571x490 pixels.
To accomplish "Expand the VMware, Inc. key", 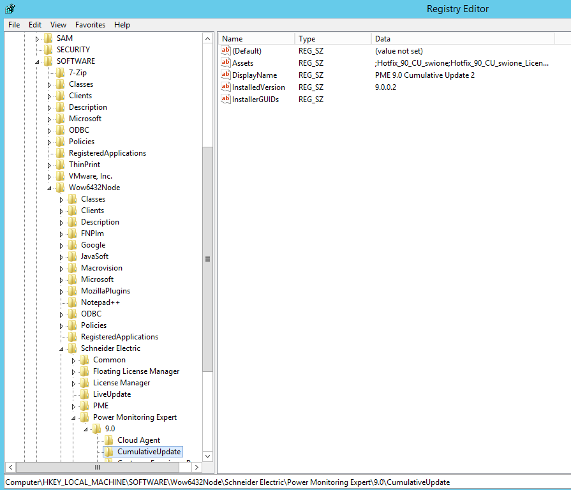I will pos(48,177).
